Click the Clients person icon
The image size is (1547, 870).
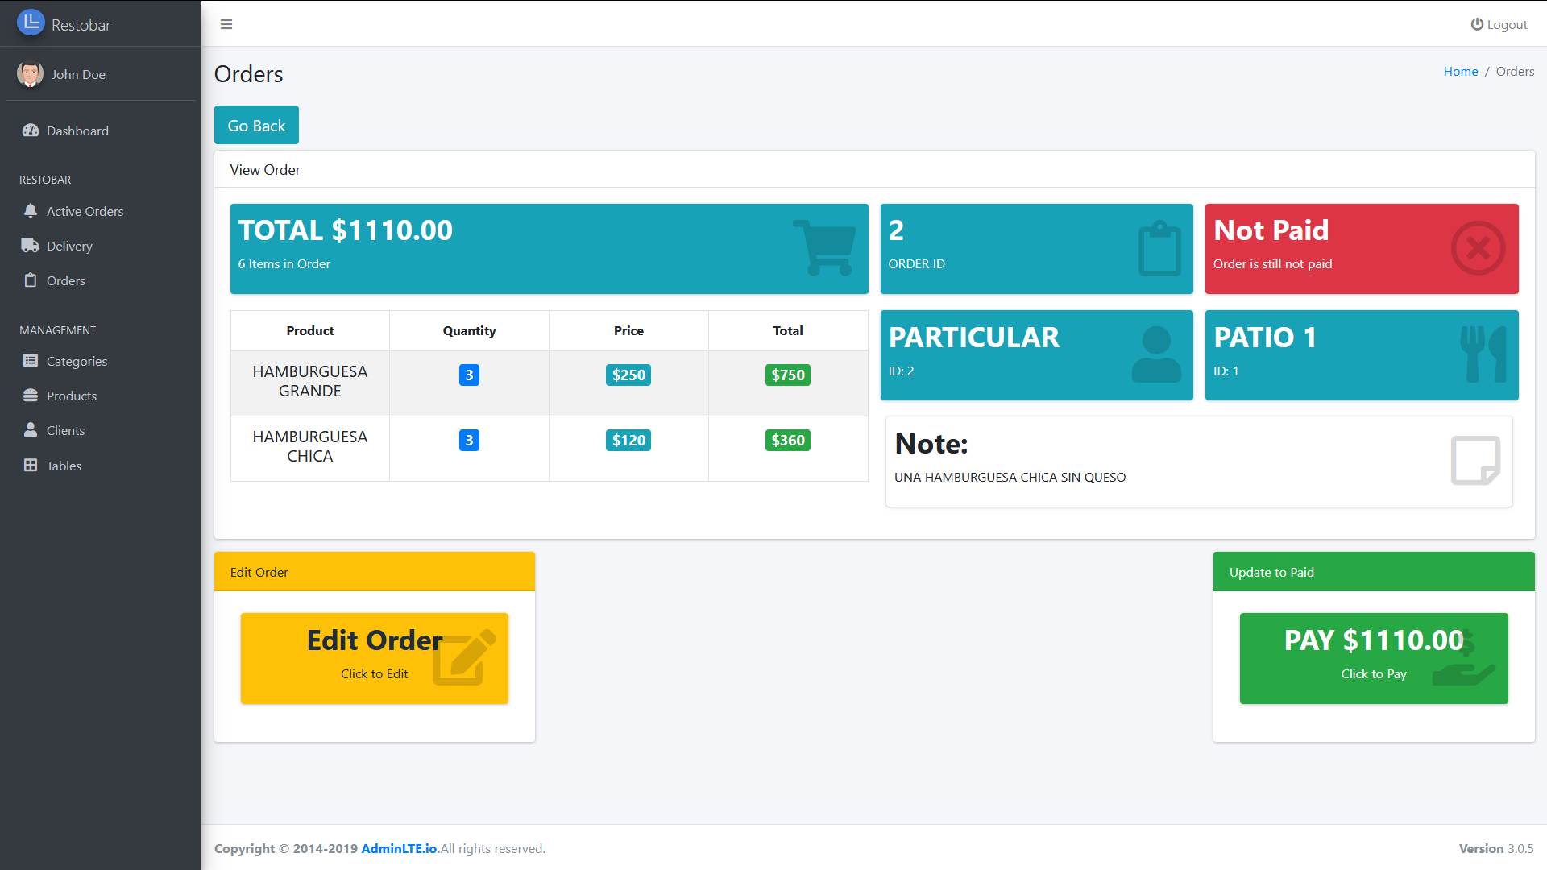click(31, 430)
